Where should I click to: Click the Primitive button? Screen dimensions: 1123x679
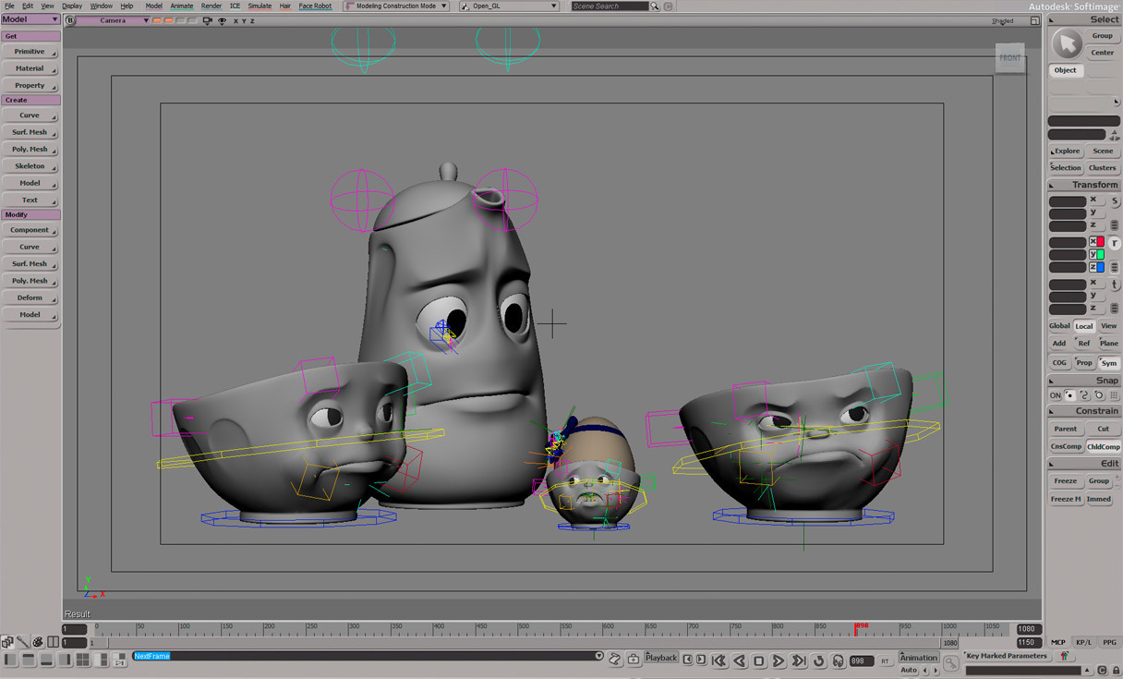tap(30, 52)
